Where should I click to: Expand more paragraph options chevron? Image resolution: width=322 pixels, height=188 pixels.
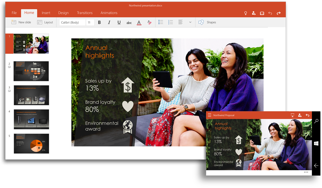point(190,22)
